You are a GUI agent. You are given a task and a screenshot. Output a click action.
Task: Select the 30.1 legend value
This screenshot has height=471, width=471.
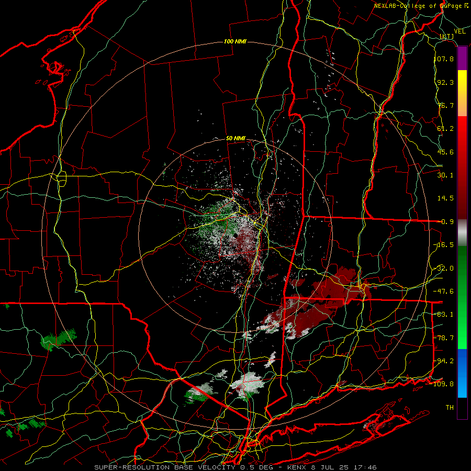(445, 175)
